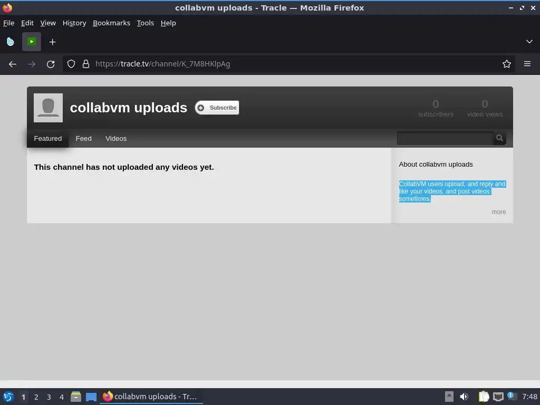This screenshot has height=405, width=540.
Task: Select the Tracle tab with green play icon
Action: [x=32, y=42]
